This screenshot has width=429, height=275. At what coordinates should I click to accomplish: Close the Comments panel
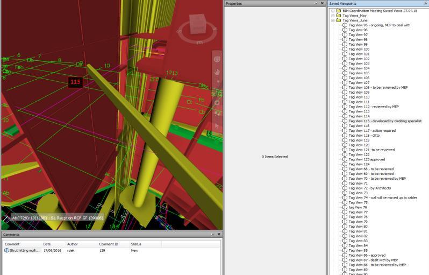coord(219,234)
